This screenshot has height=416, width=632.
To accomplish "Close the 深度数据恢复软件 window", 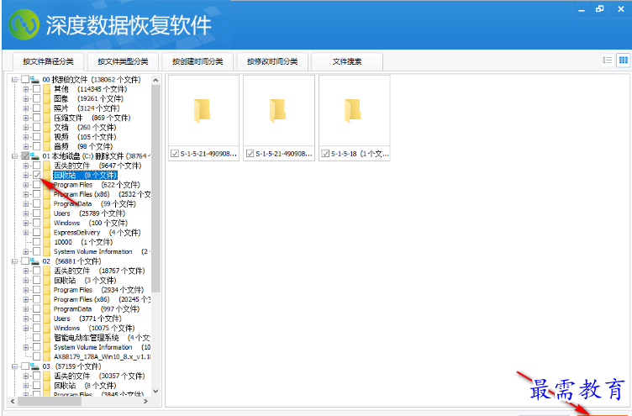I will tap(621, 9).
